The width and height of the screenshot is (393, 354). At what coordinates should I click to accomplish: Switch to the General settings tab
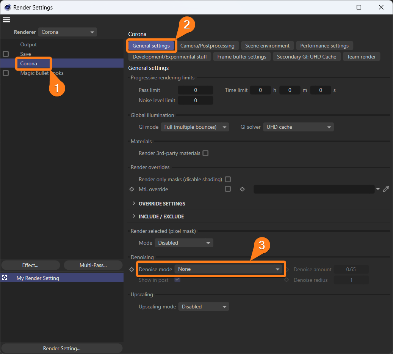pyautogui.click(x=151, y=46)
